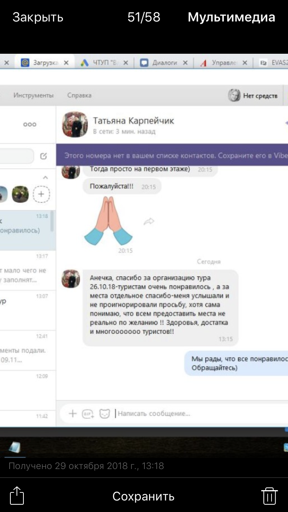
Task: Switch to the Диалоги browser tab
Action: [165, 63]
